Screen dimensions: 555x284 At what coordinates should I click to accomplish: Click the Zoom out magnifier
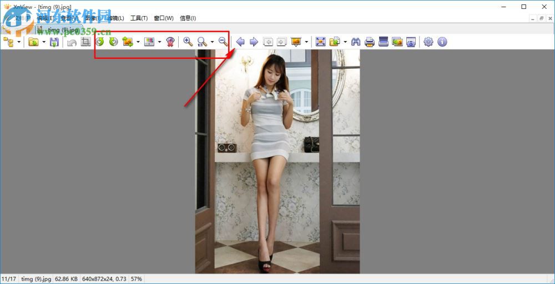(x=223, y=42)
